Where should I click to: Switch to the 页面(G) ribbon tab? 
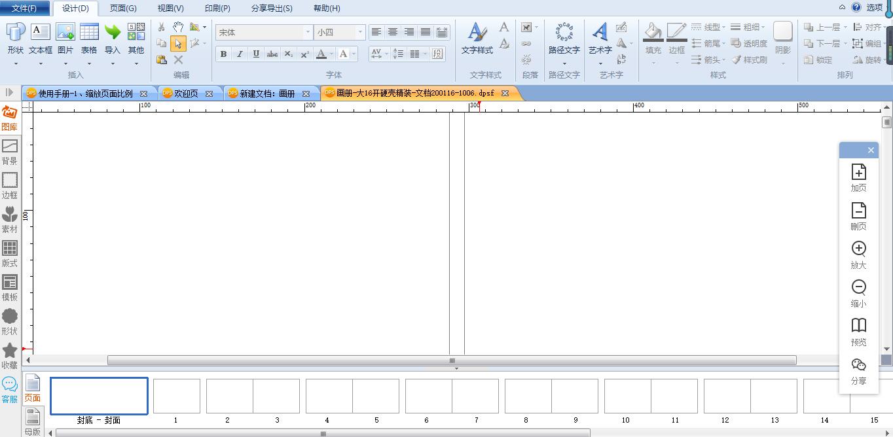(x=123, y=9)
